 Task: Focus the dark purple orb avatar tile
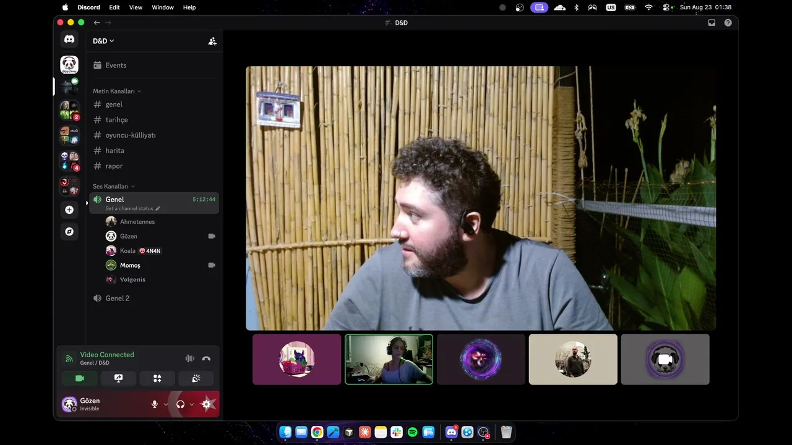481,360
